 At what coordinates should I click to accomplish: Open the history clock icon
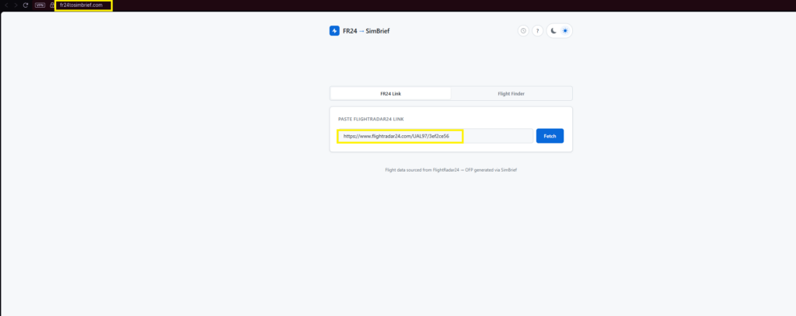pos(523,31)
